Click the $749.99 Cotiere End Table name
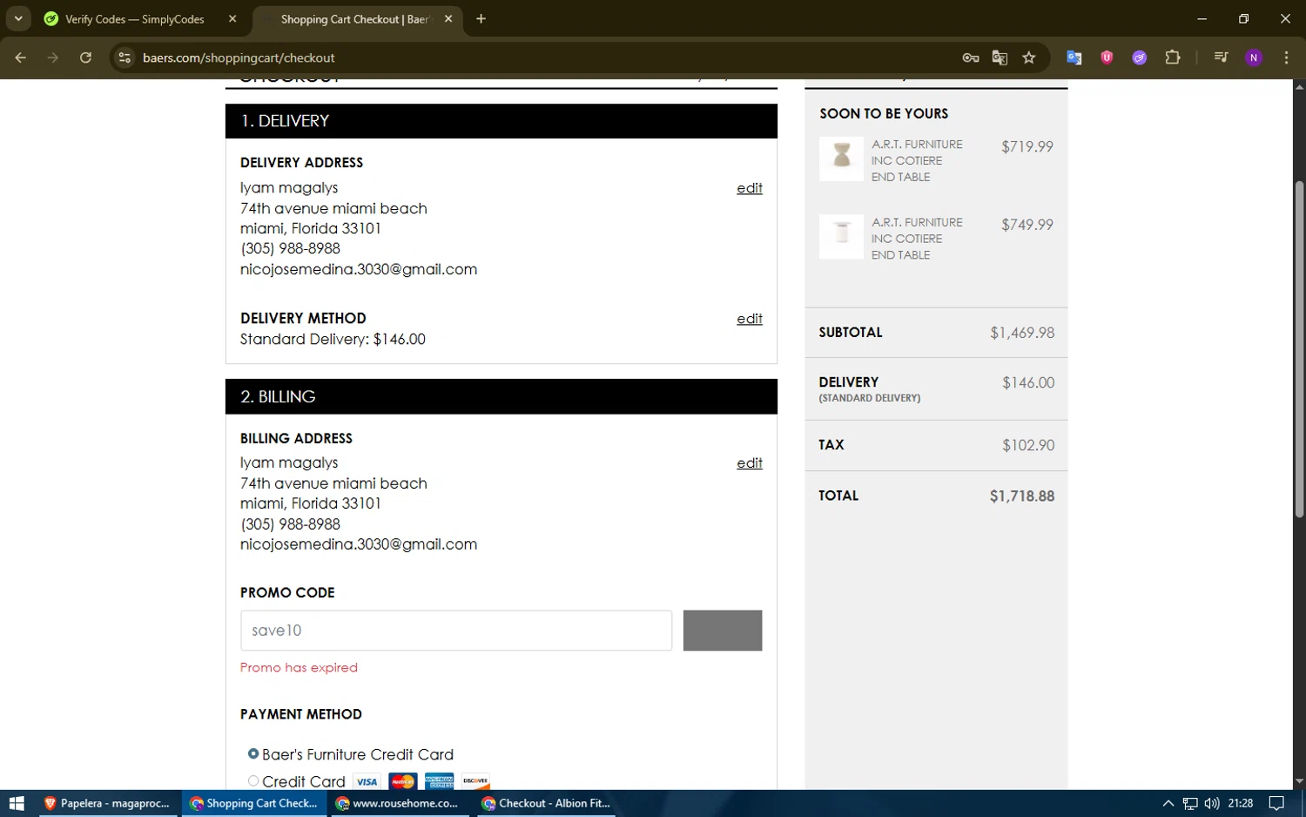1306x817 pixels. 917,239
